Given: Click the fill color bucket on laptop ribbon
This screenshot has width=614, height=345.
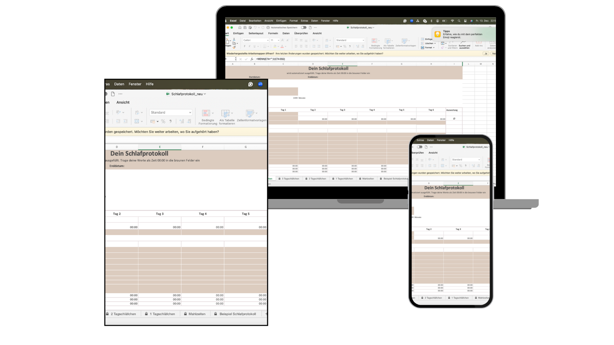Looking at the screenshot, I should click(x=275, y=46).
